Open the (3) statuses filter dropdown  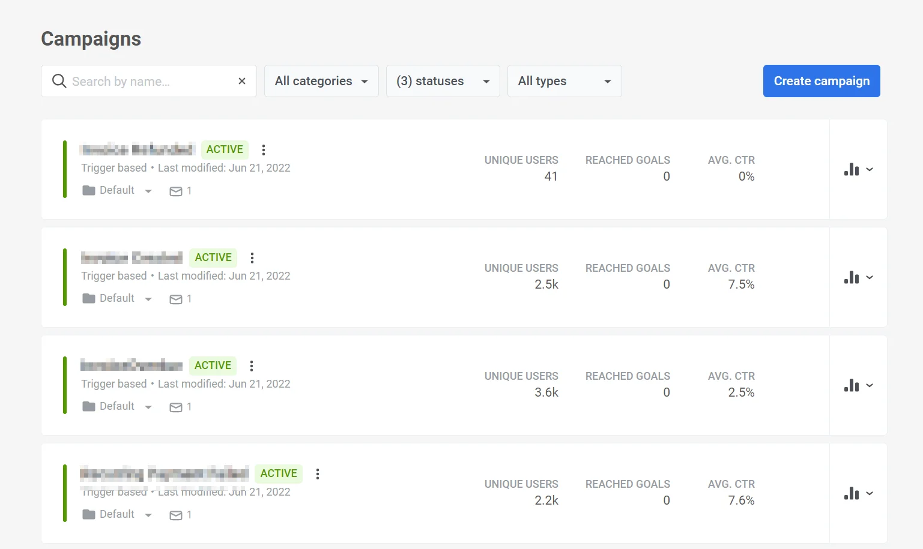click(443, 80)
